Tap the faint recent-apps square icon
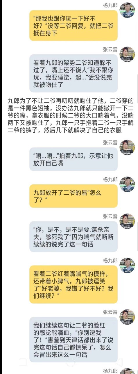 click(x=24, y=363)
